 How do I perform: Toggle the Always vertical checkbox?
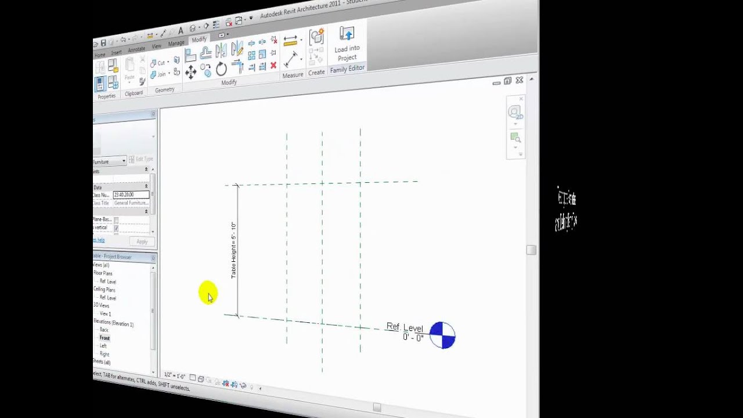point(116,228)
